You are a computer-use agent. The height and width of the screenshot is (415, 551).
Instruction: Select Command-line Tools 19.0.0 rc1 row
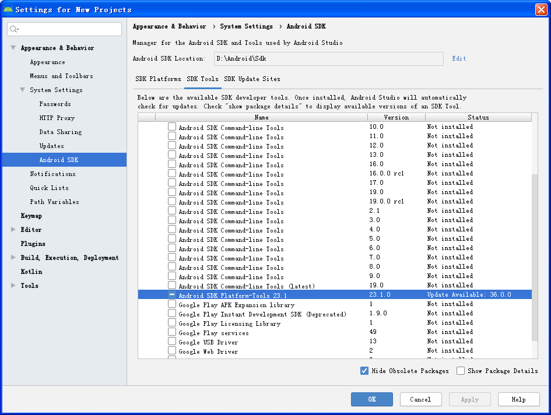point(335,201)
